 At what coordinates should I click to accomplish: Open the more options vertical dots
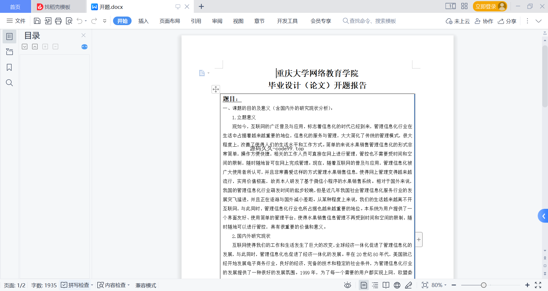point(527,21)
